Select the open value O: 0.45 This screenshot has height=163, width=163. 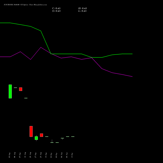click(x=56, y=11)
